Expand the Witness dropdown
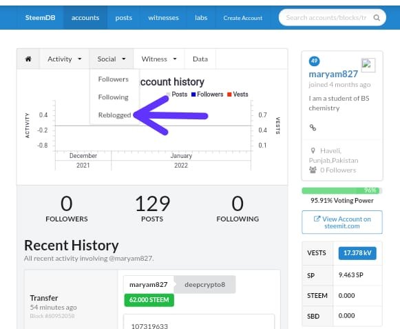The width and height of the screenshot is (400, 329). point(159,59)
